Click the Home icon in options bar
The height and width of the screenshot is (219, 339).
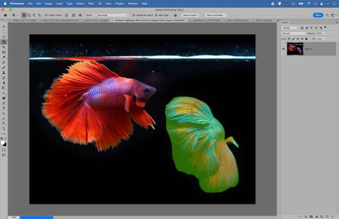(4, 15)
